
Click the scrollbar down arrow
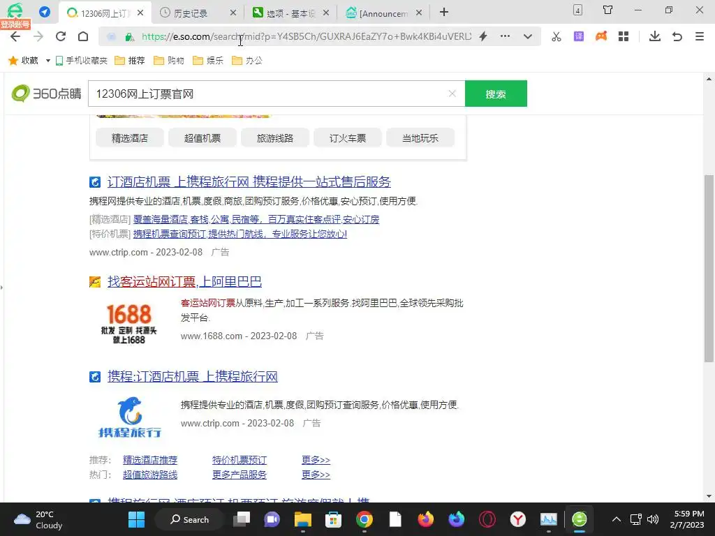(709, 496)
